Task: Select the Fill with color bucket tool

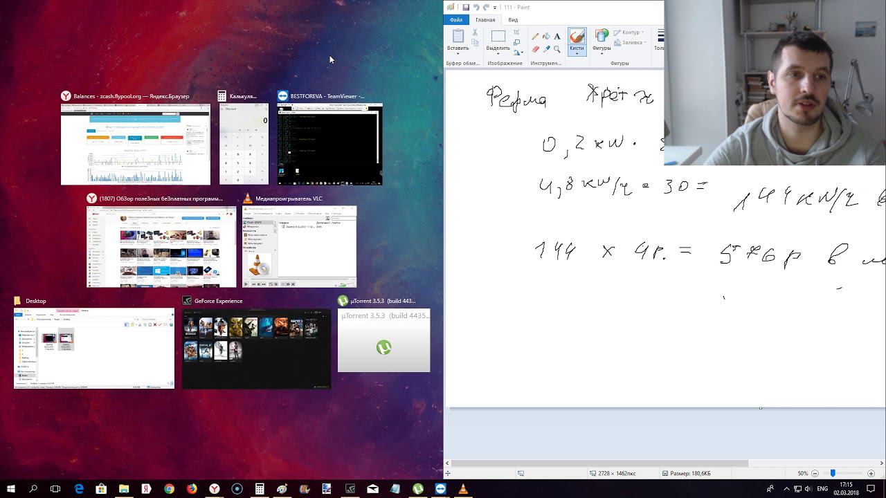Action: tap(546, 37)
